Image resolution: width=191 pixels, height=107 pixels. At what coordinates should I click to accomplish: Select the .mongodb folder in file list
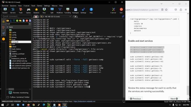click(x=20, y=42)
